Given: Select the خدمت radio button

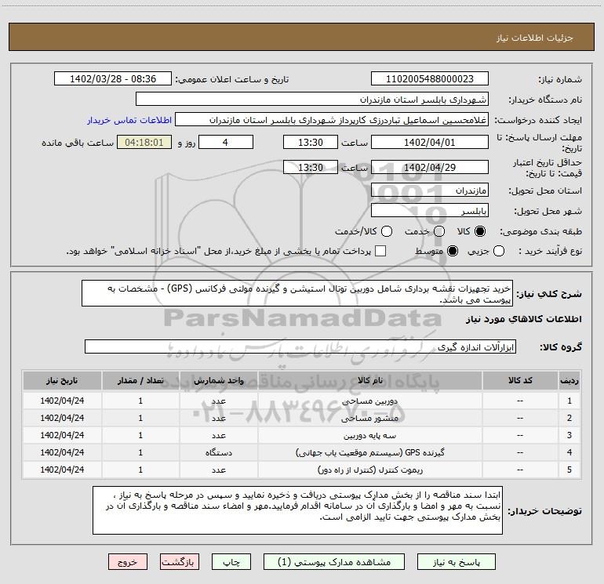Looking at the screenshot, I should point(439,231).
